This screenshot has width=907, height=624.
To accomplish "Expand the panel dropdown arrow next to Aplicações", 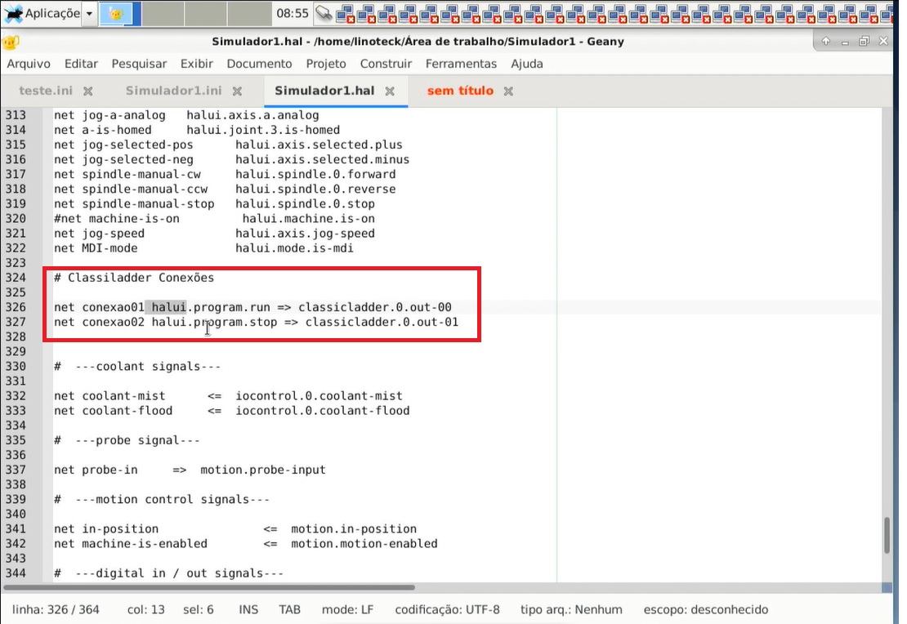I will coord(90,14).
